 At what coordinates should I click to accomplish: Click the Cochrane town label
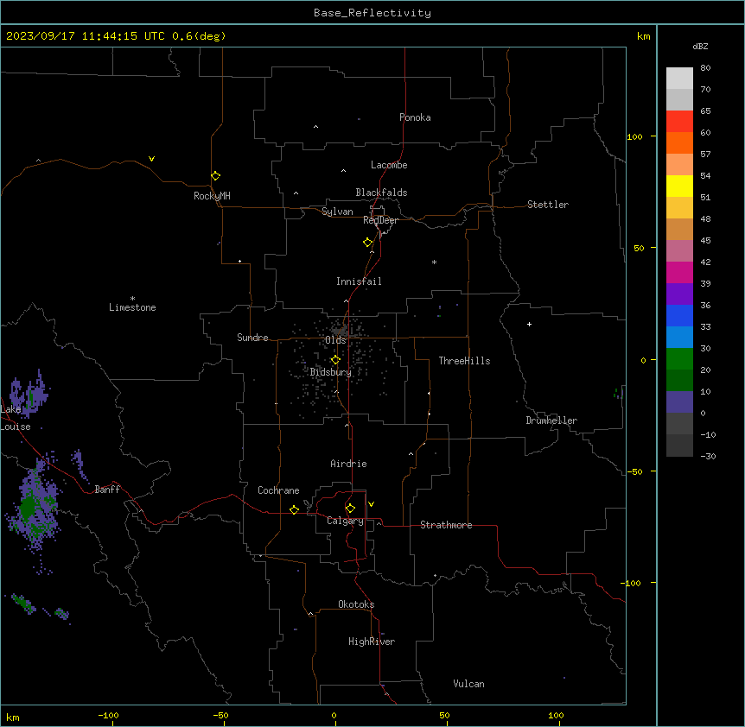pyautogui.click(x=278, y=490)
